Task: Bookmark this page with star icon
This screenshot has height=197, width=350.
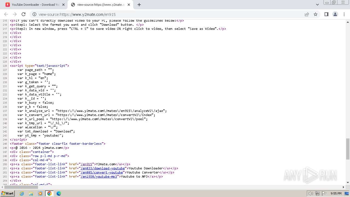Action: click(x=316, y=15)
